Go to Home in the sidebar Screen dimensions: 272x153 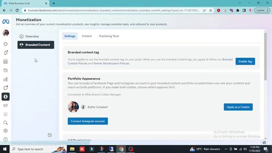tap(6, 44)
